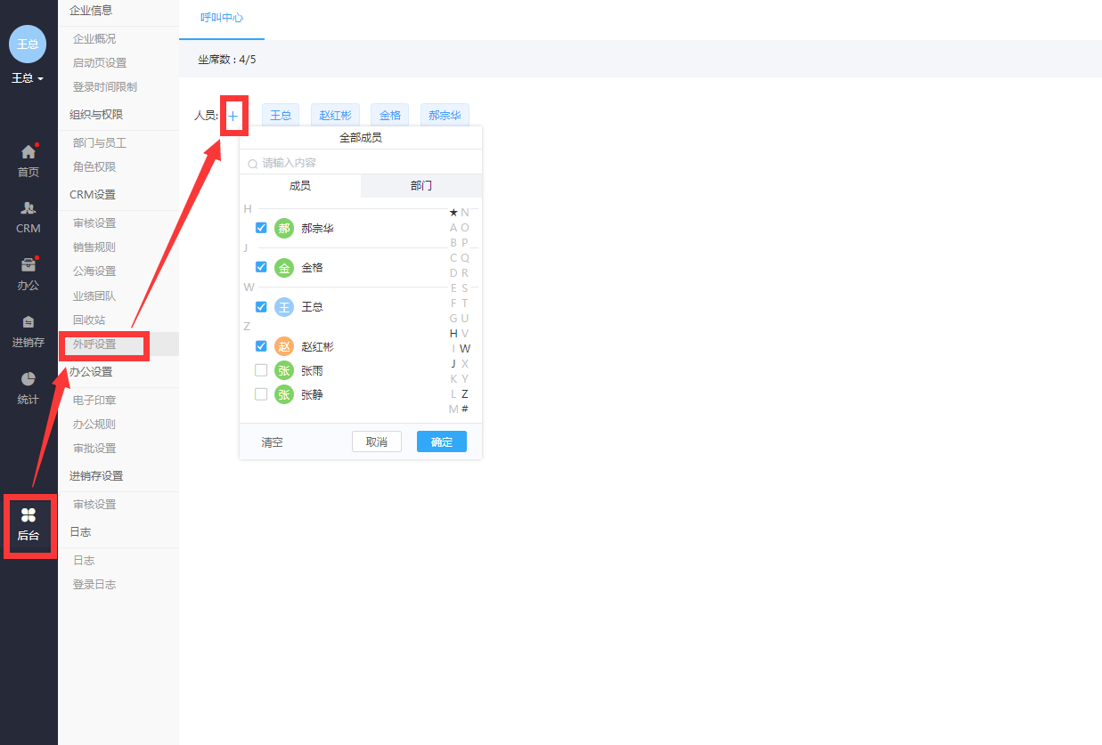Click 张静's green avatar in list
This screenshot has height=745, width=1102.
tap(284, 393)
